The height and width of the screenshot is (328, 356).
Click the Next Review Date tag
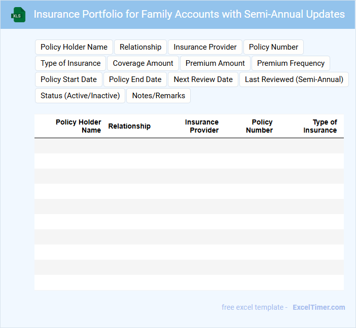203,79
